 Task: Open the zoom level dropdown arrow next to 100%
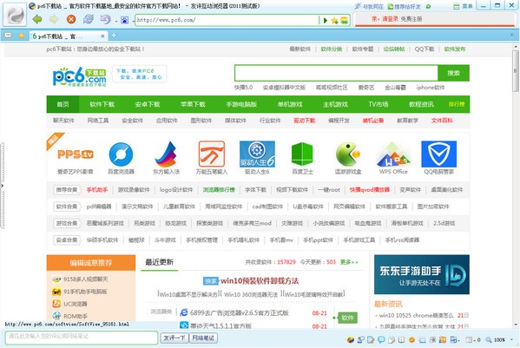pyautogui.click(x=511, y=339)
